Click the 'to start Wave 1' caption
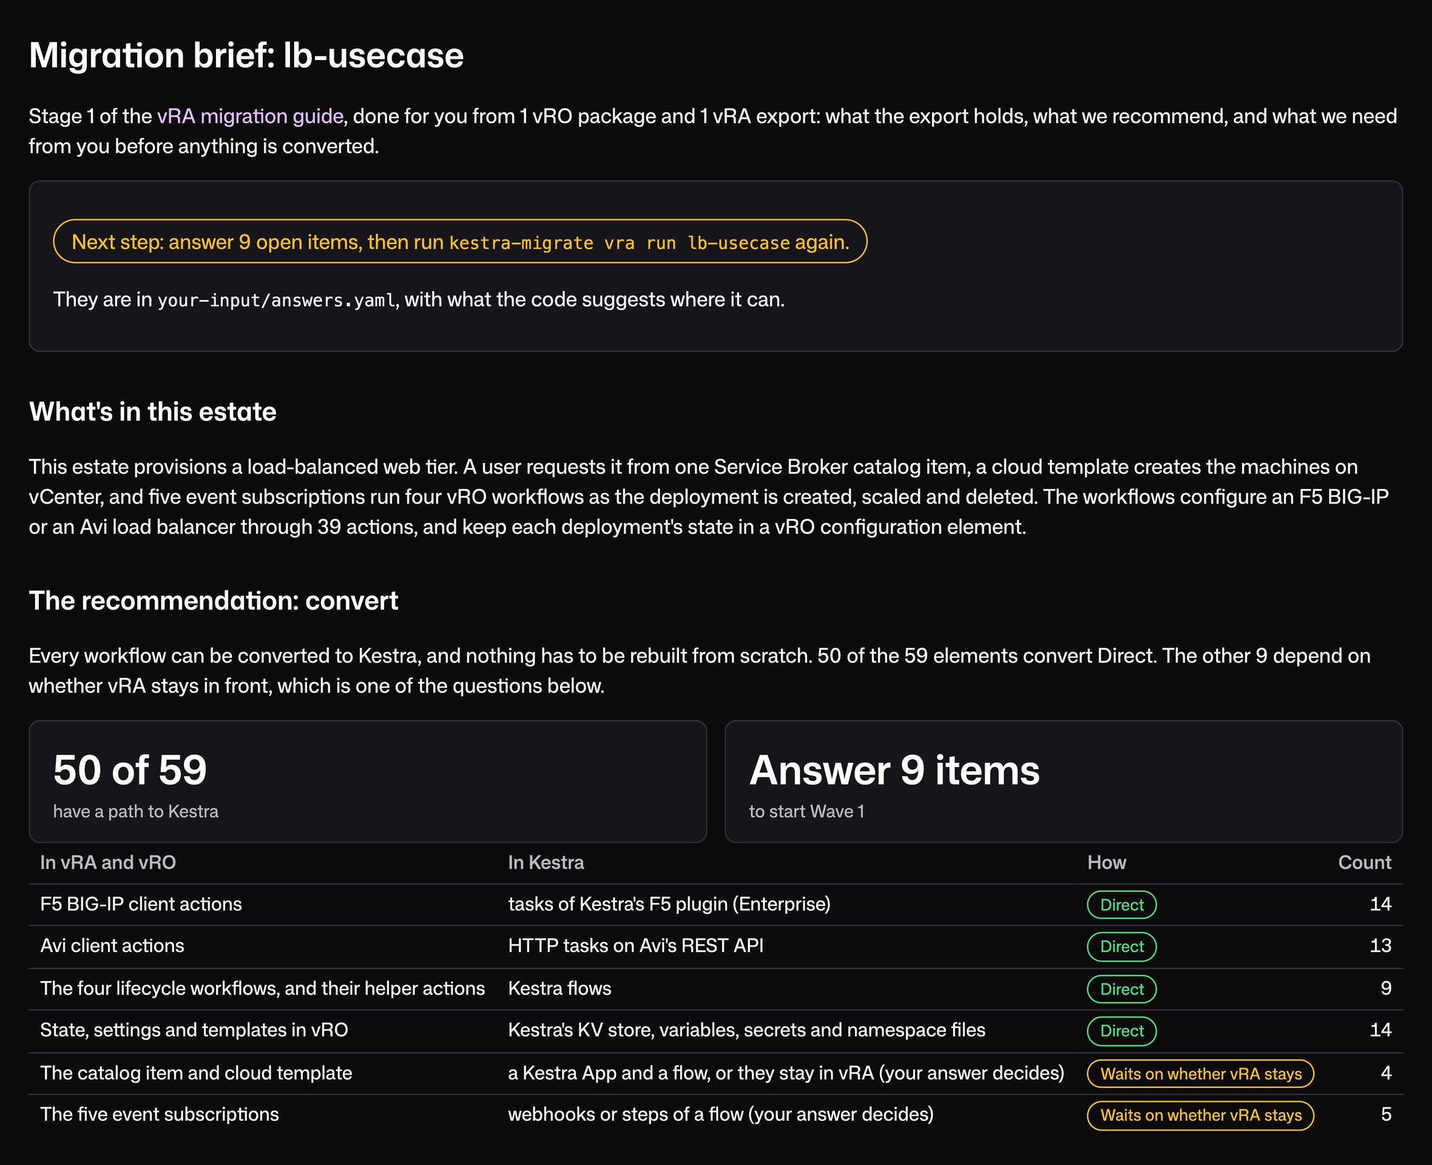Screen dimensions: 1432x1165 [x=806, y=811]
